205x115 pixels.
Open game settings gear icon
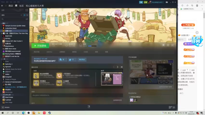pyautogui.click(x=163, y=45)
